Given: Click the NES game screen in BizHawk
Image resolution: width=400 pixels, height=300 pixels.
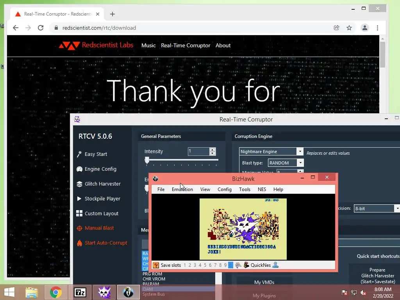Looking at the screenshot, I should click(x=243, y=229).
